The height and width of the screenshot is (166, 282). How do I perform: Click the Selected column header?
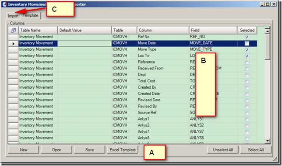pyautogui.click(x=247, y=30)
